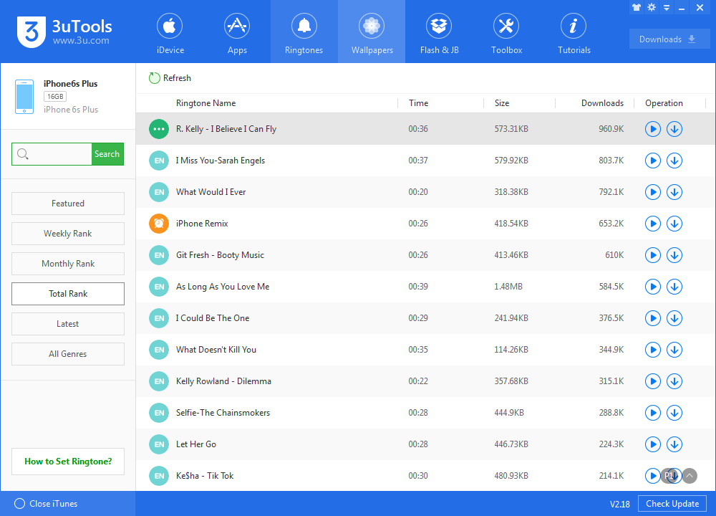Viewport: 716px width, 516px height.
Task: Open the Toolbox section
Action: (x=506, y=32)
